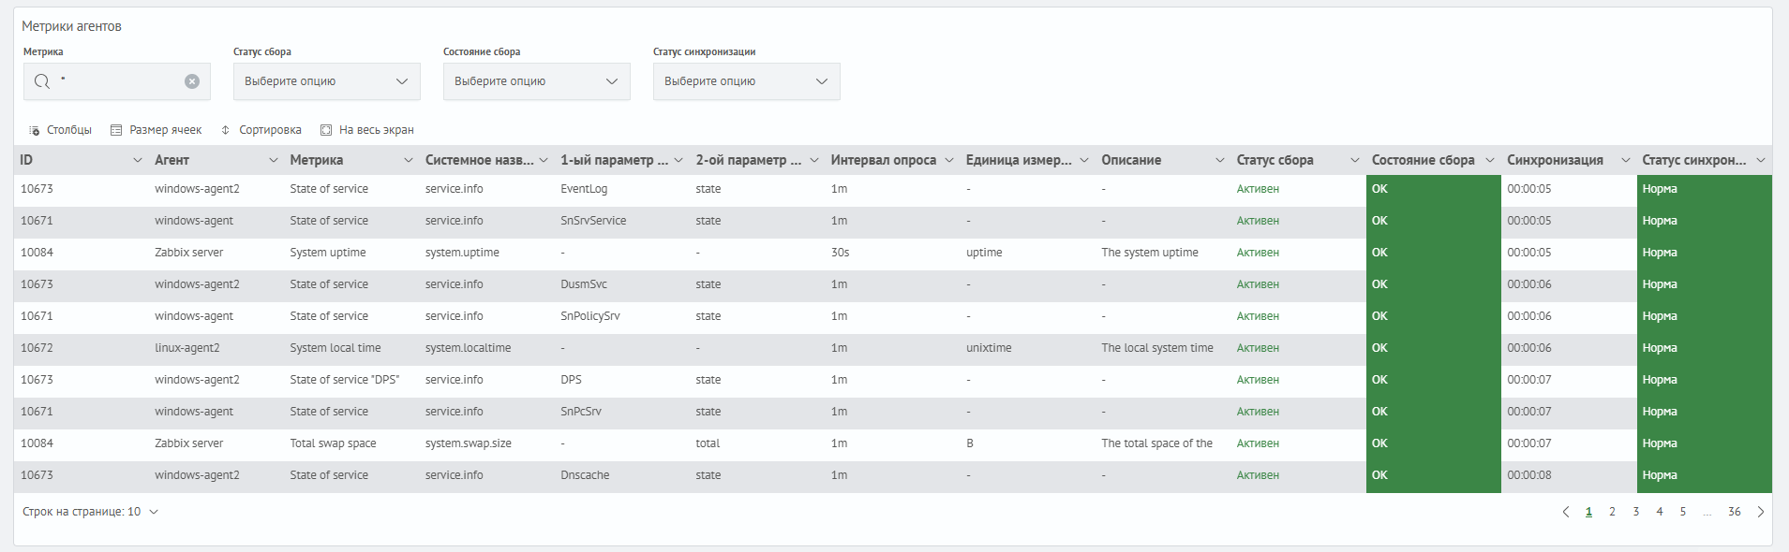Expand the Статус сбора filter dropdown
1789x552 pixels.
(326, 81)
